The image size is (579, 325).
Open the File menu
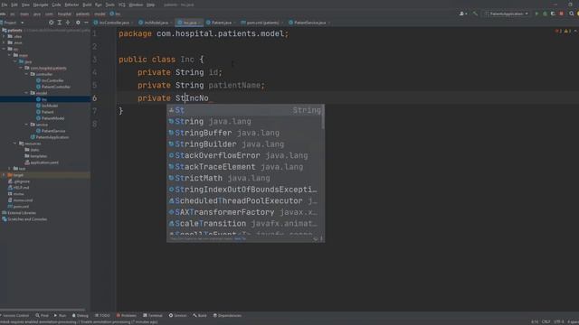[4, 5]
